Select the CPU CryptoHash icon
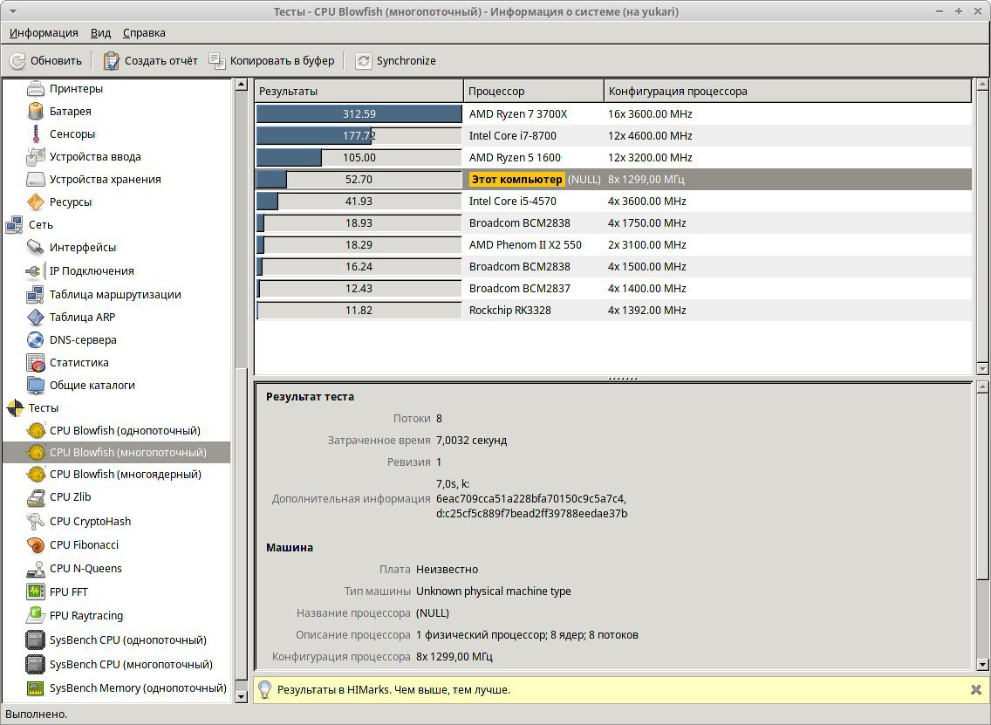 [x=36, y=522]
